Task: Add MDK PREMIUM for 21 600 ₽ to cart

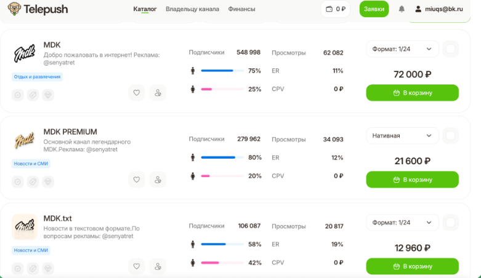Action: [x=412, y=180]
